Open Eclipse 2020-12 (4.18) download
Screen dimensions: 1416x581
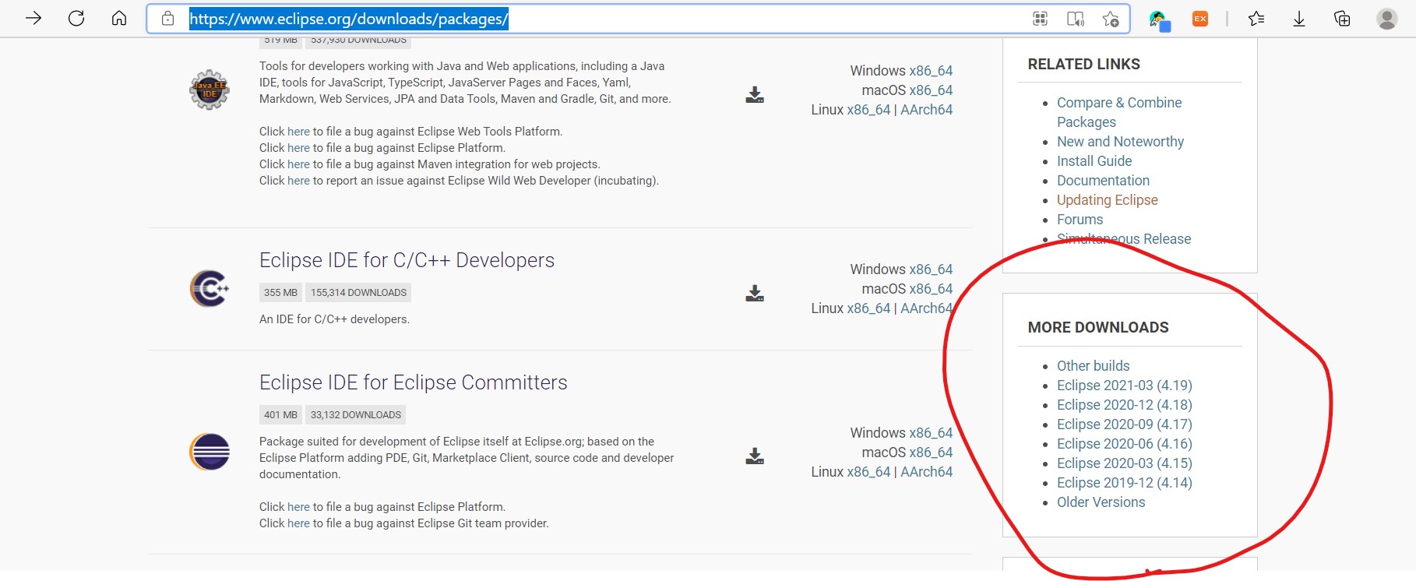[x=1125, y=405]
